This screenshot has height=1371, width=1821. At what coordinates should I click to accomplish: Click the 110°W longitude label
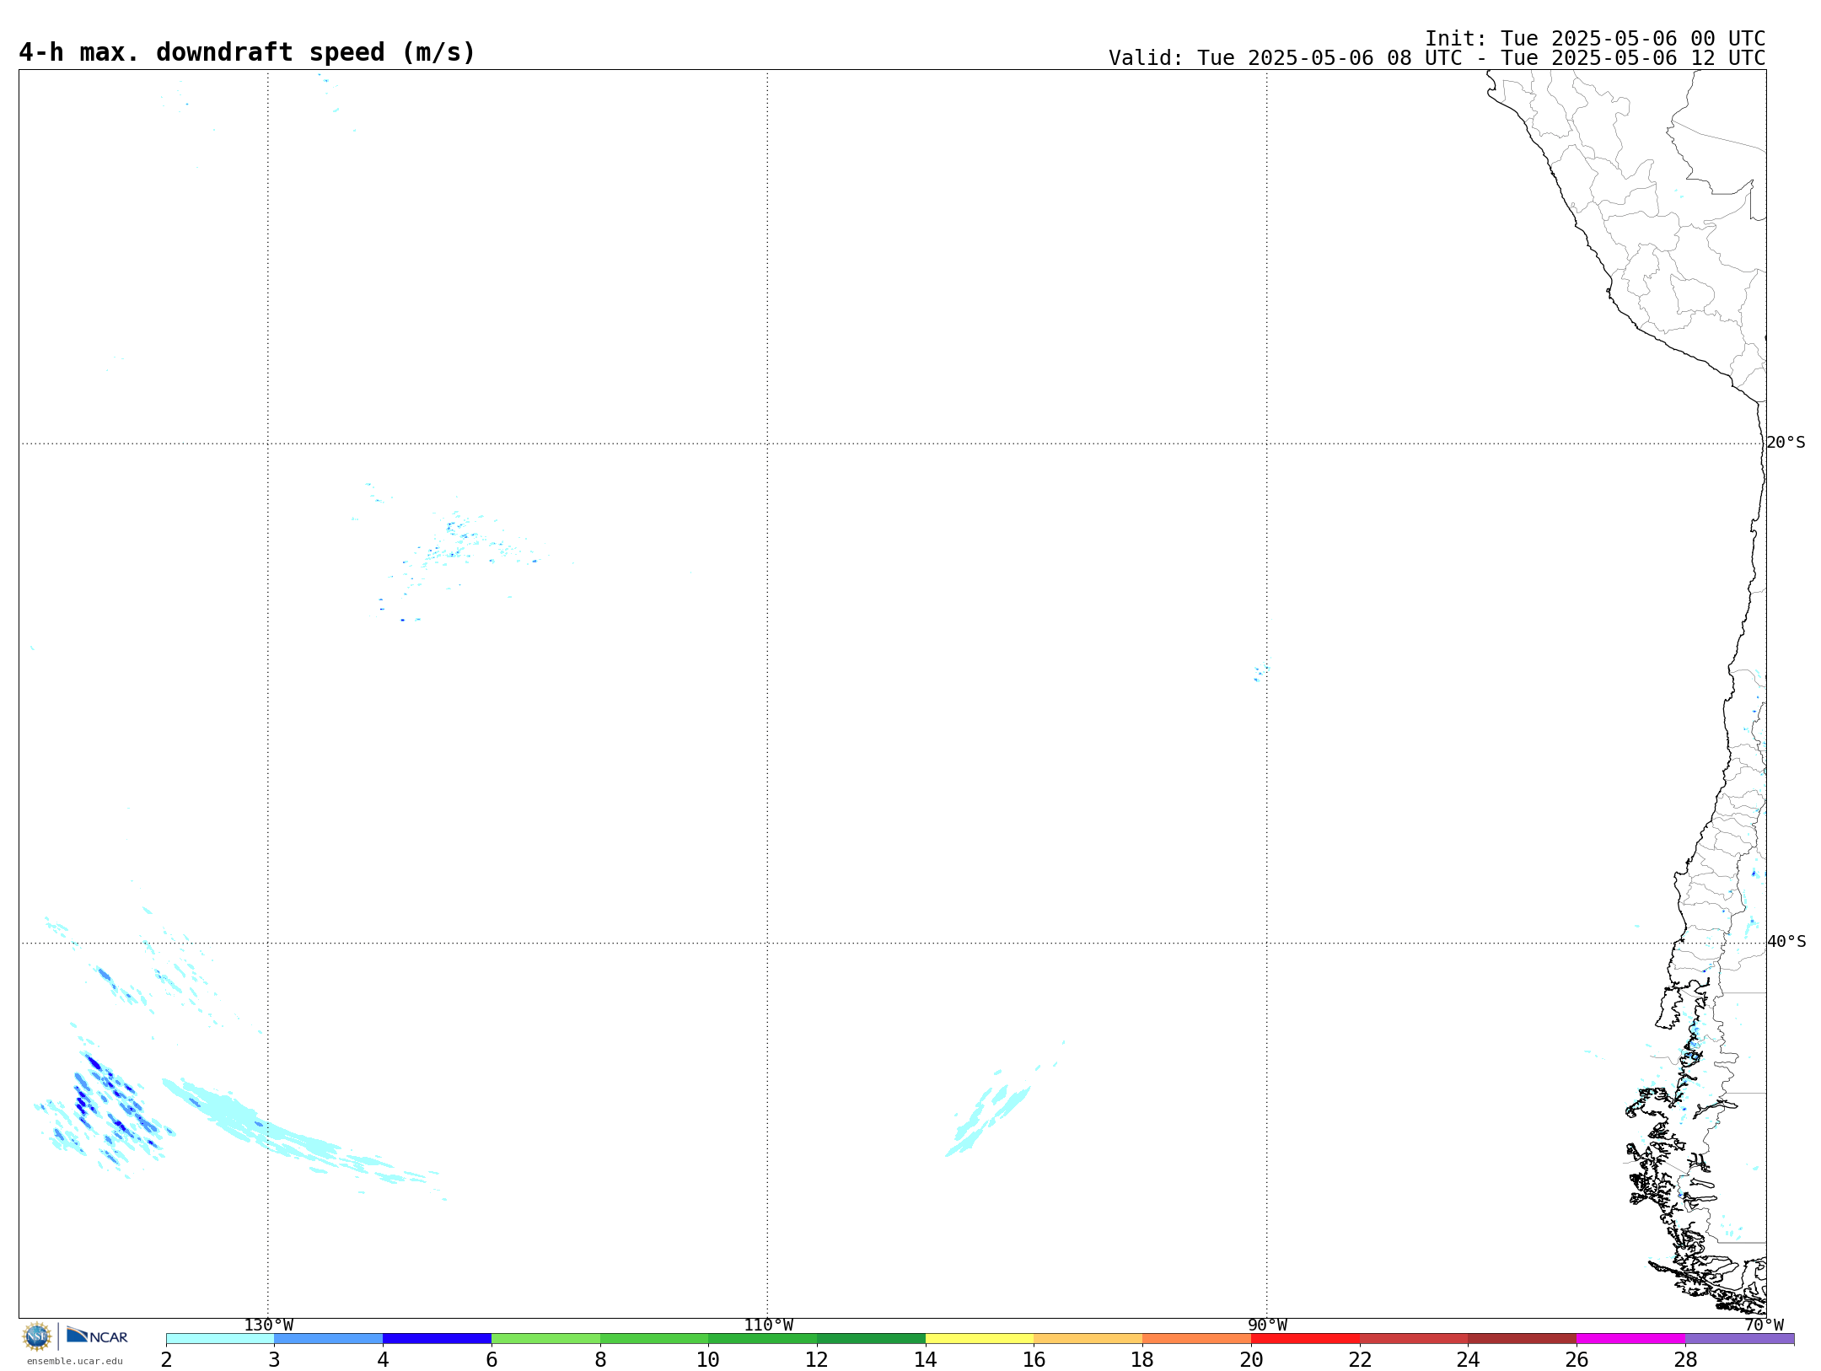point(768,1325)
